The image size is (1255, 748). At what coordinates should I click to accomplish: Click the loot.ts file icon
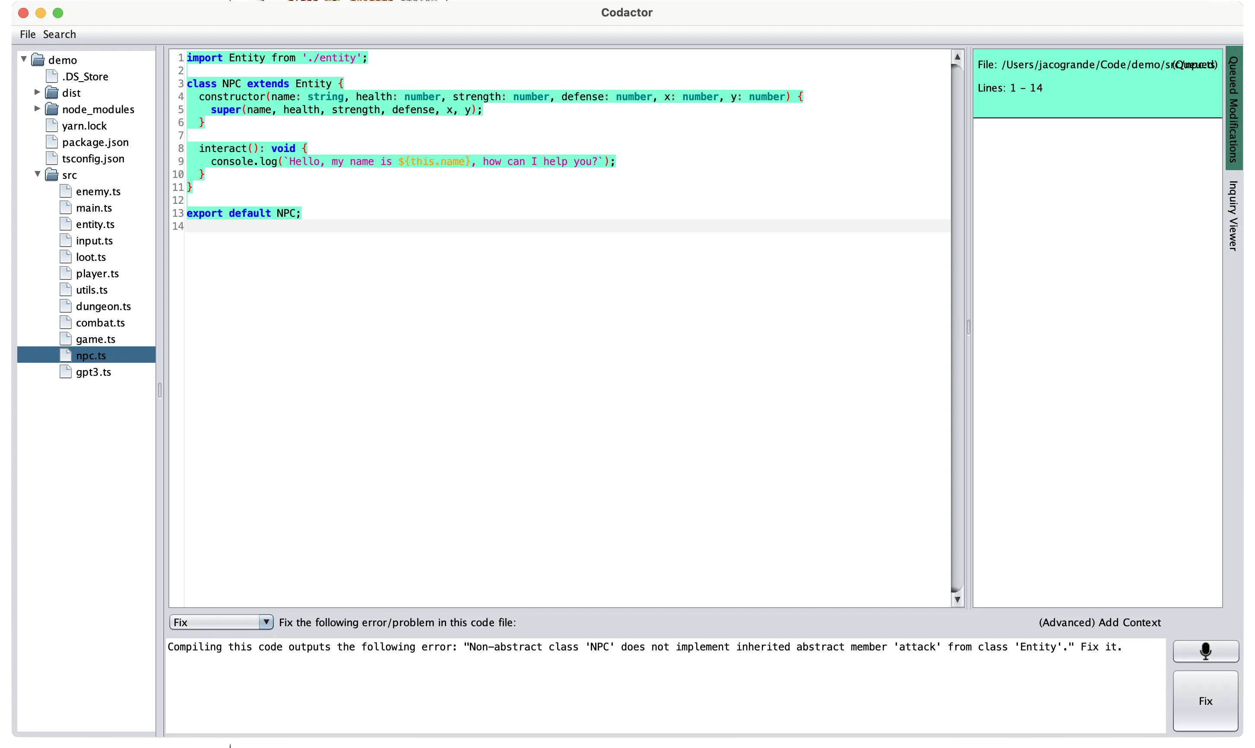tap(66, 257)
